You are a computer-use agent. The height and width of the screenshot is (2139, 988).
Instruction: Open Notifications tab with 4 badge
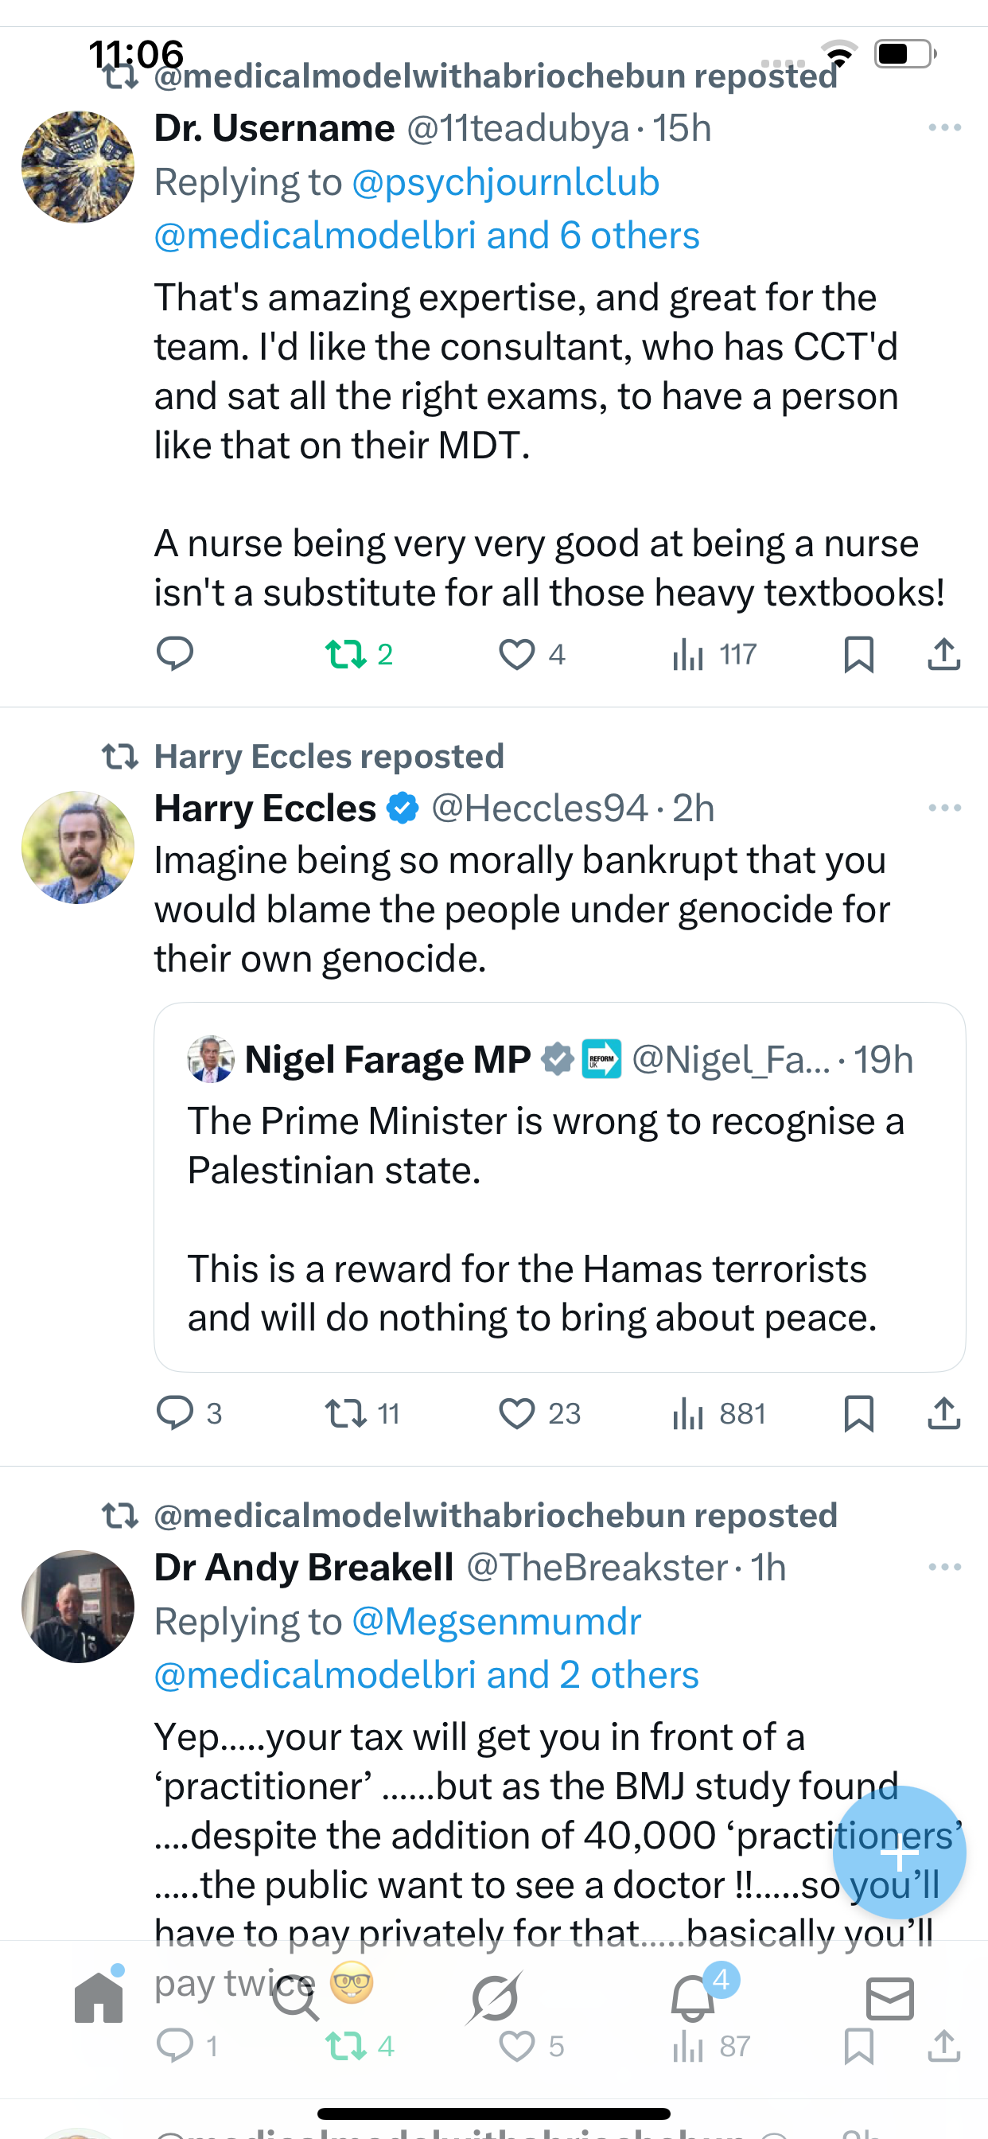693,1998
